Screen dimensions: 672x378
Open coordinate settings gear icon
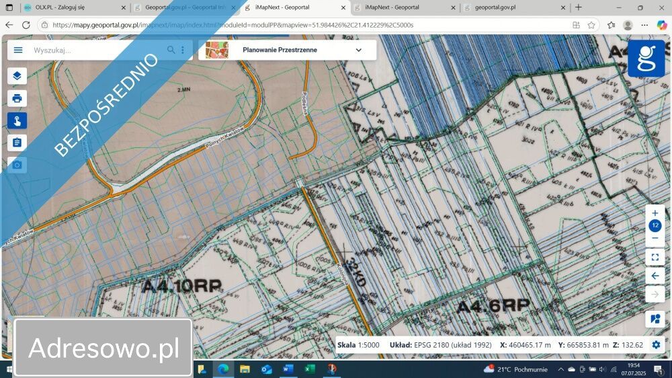click(x=656, y=345)
